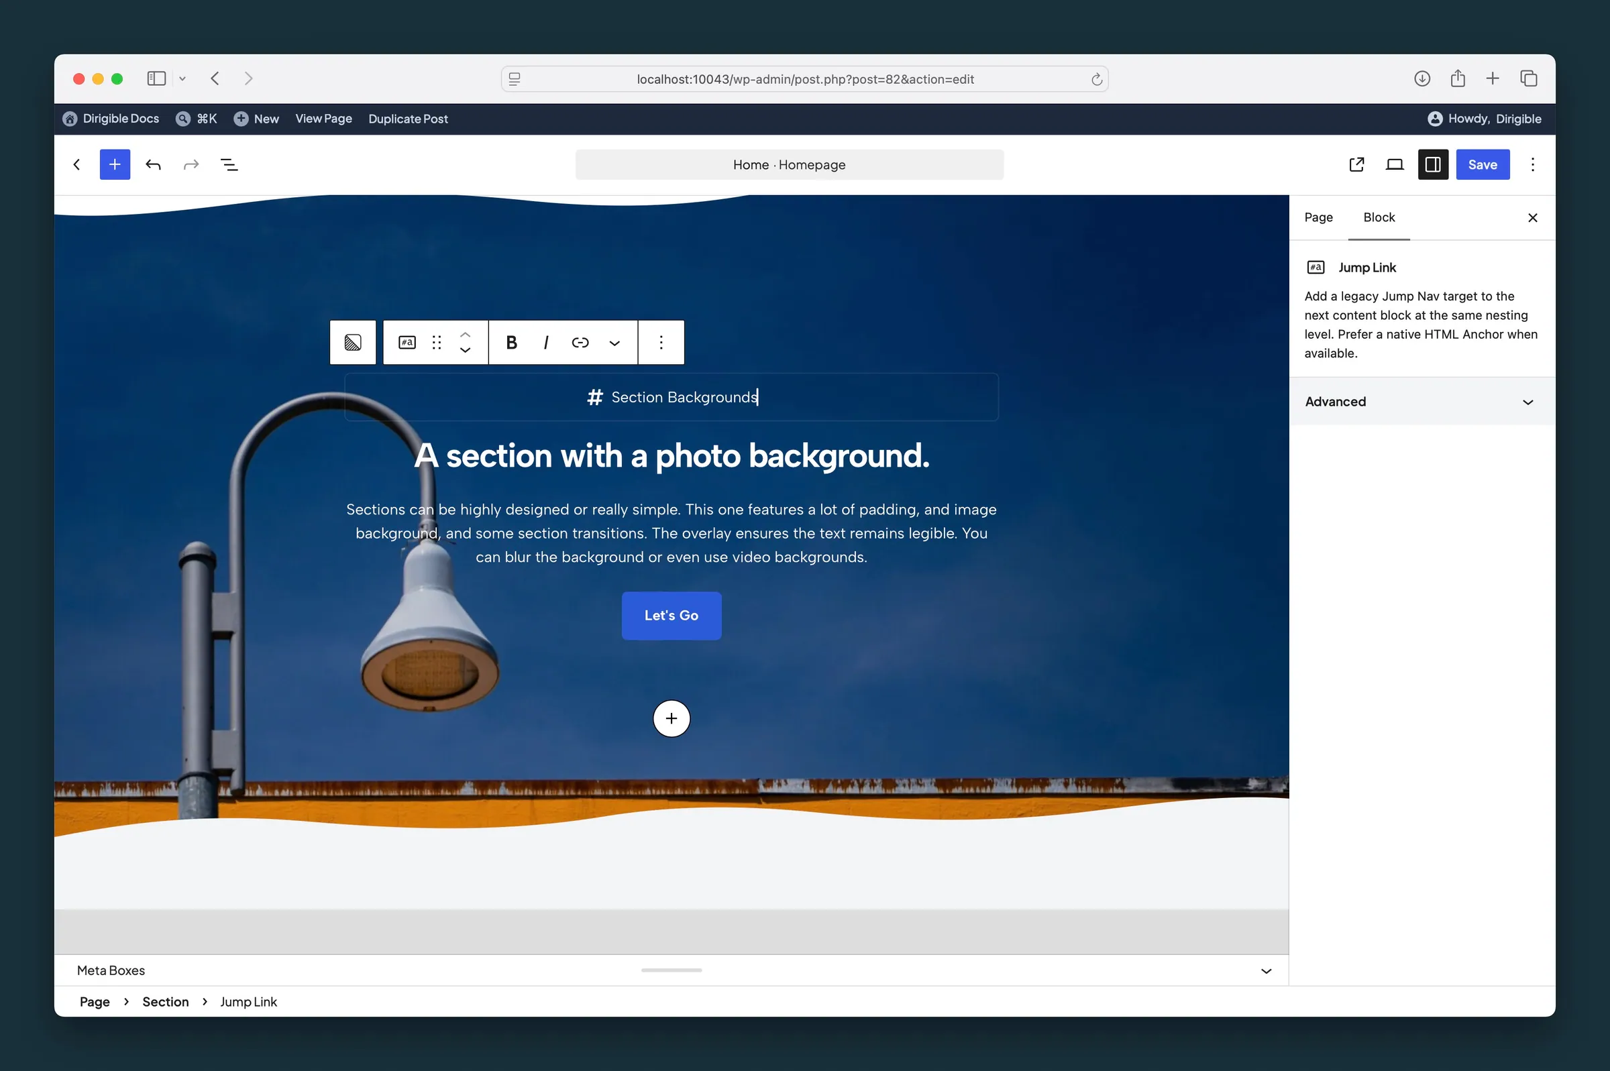The image size is (1610, 1071).
Task: Go forward in Safari history
Action: (248, 78)
